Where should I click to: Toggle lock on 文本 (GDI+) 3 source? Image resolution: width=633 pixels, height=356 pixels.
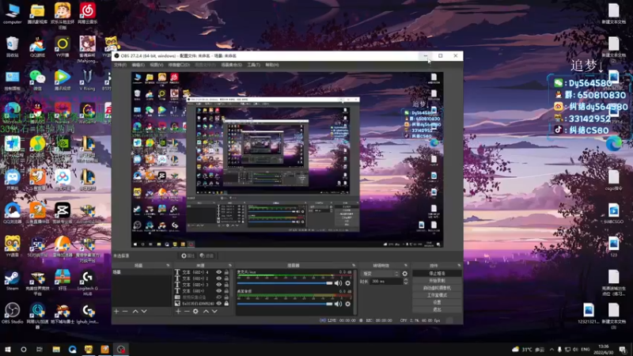click(x=226, y=285)
